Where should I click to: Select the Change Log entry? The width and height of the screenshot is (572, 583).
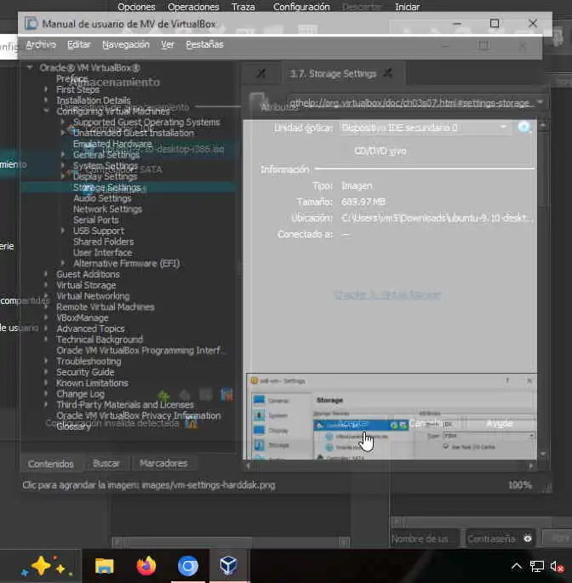pos(80,394)
